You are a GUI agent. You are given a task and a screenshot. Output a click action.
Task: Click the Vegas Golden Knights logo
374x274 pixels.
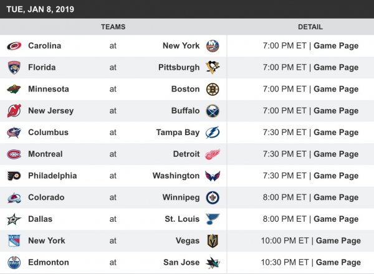(213, 240)
